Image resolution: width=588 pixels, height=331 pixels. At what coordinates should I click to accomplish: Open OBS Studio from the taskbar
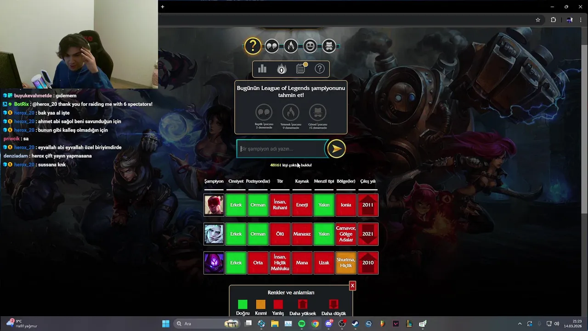click(342, 324)
